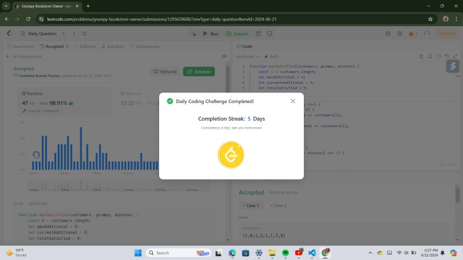Click the circular marker on runtime chart
This screenshot has height=260, width=463.
[36, 154]
